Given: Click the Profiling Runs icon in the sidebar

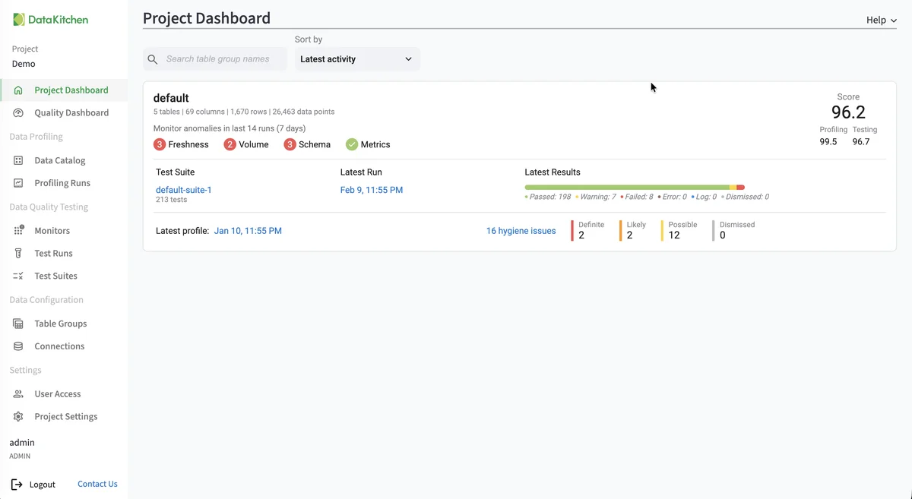Looking at the screenshot, I should (x=17, y=182).
